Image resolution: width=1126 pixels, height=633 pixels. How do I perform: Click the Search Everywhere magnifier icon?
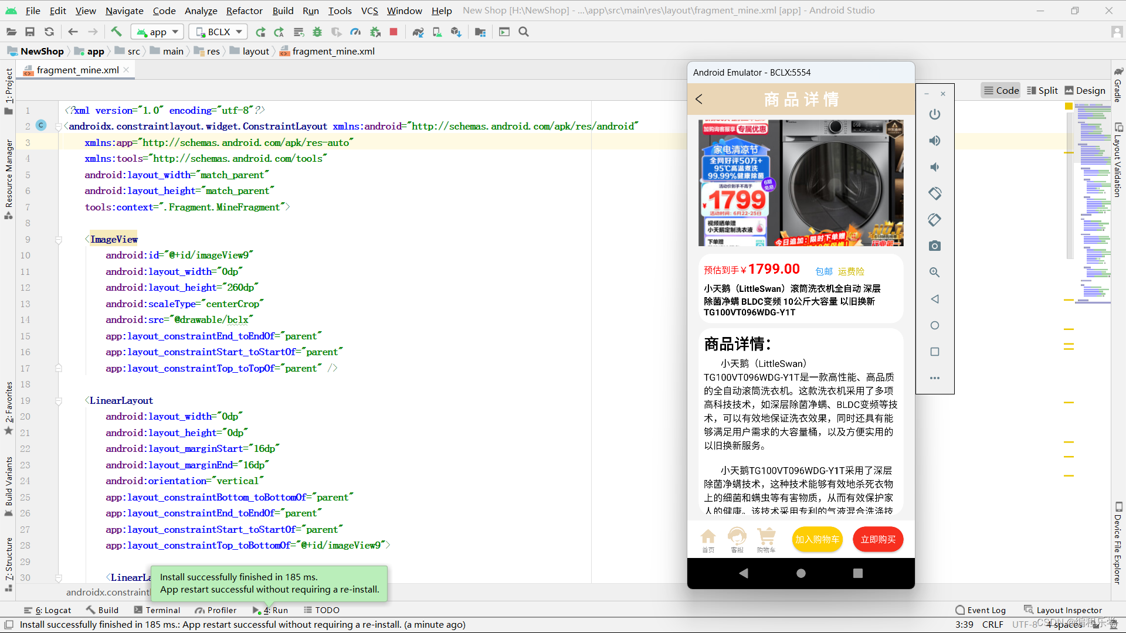click(x=524, y=32)
